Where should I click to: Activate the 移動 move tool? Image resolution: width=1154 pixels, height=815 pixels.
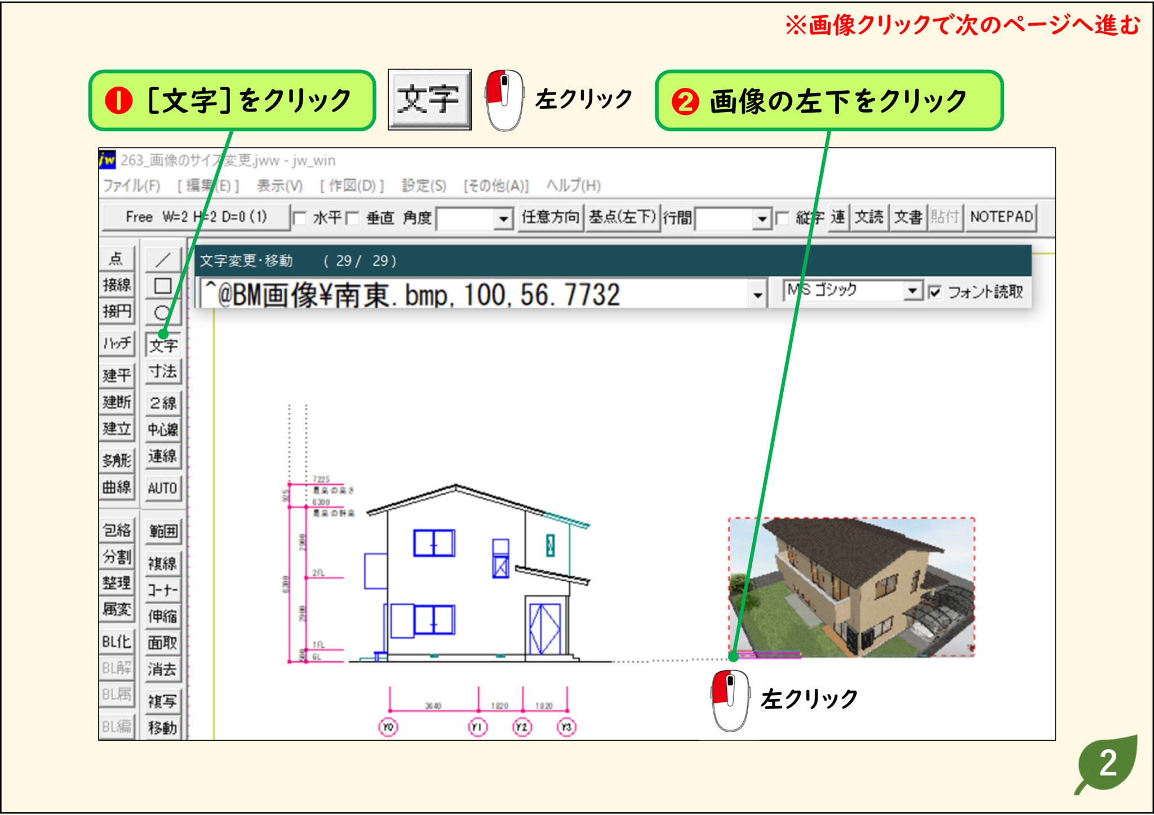[x=163, y=728]
